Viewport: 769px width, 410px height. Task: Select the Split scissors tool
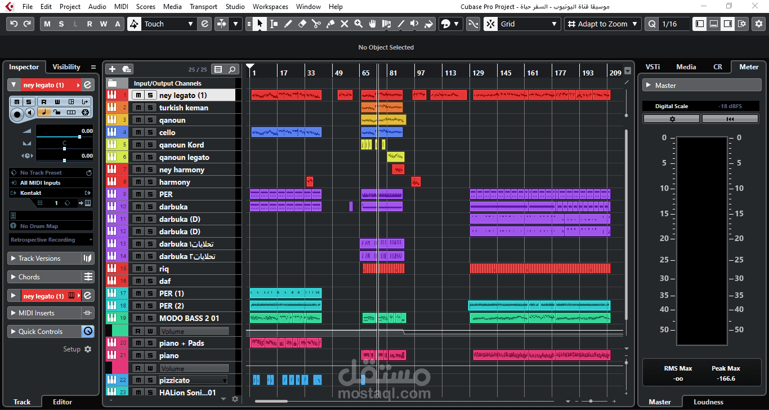(x=316, y=24)
